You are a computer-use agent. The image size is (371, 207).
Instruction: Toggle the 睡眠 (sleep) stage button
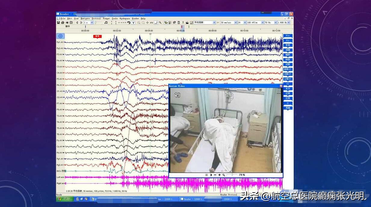point(288,54)
